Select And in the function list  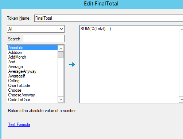[x=32, y=62]
